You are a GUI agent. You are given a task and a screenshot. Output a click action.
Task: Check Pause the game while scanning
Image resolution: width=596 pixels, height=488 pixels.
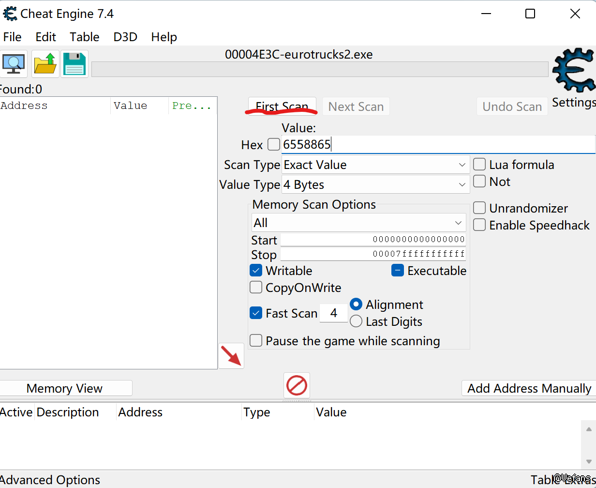click(256, 341)
